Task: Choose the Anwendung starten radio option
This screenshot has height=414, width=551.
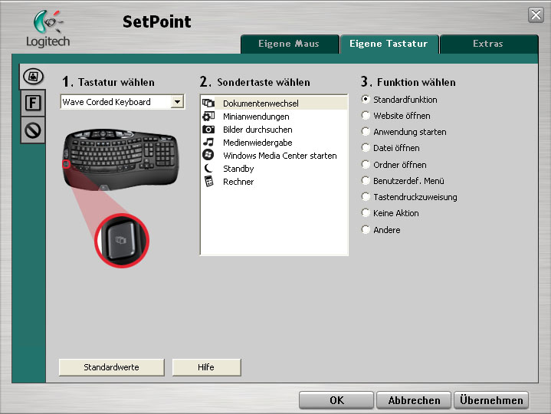Action: [366, 132]
